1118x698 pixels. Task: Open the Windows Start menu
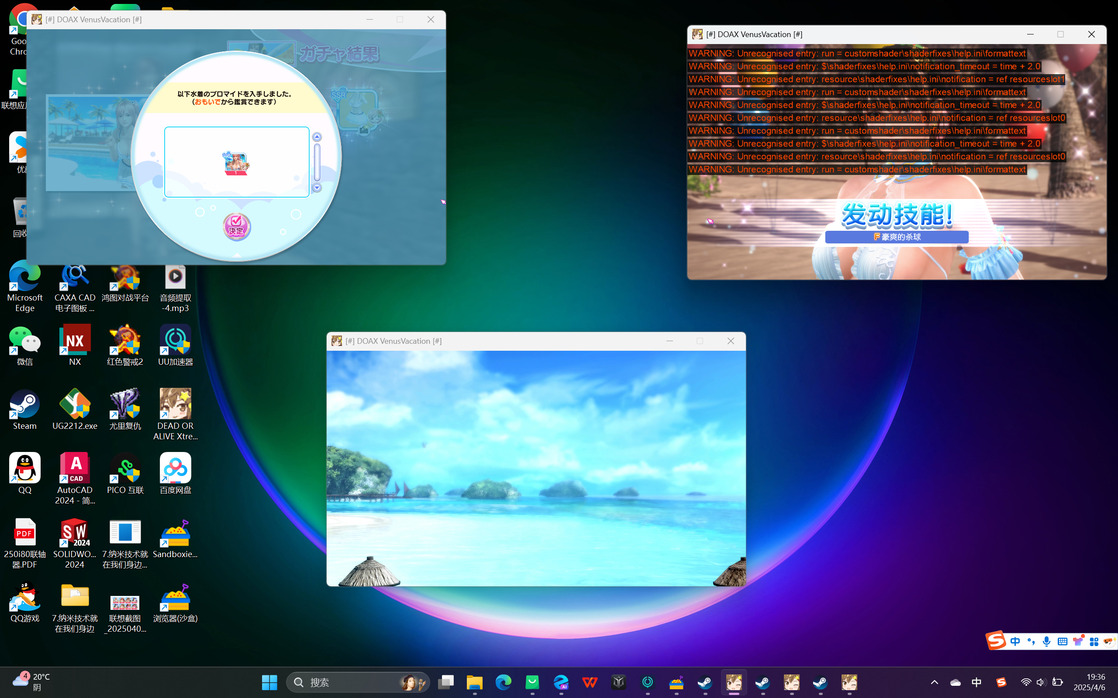pyautogui.click(x=269, y=682)
